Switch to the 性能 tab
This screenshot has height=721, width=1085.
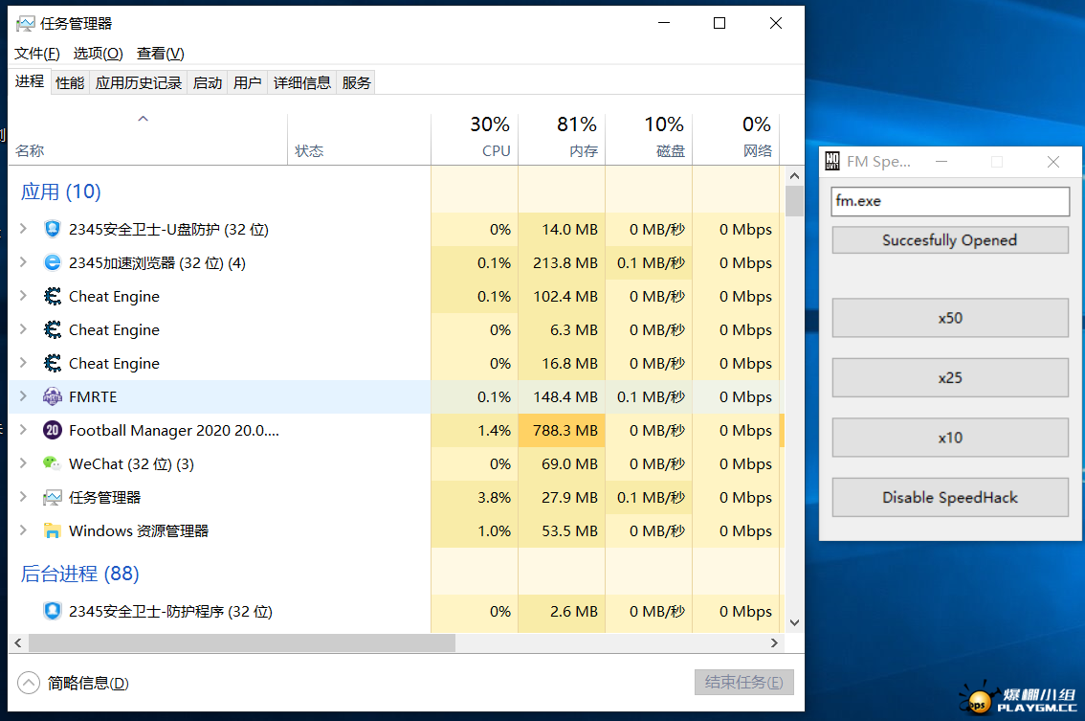coord(70,83)
